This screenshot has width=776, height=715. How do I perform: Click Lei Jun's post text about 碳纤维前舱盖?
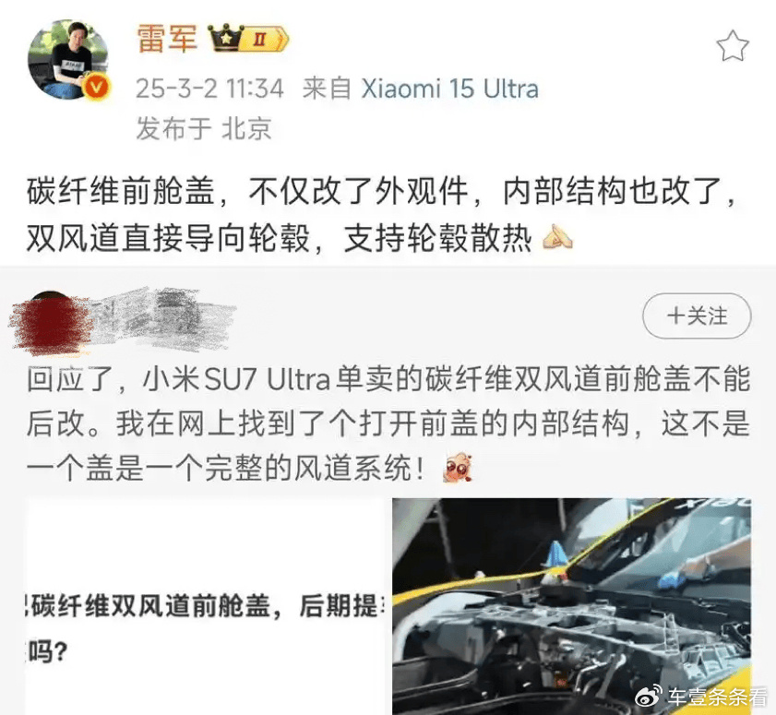tap(382, 214)
